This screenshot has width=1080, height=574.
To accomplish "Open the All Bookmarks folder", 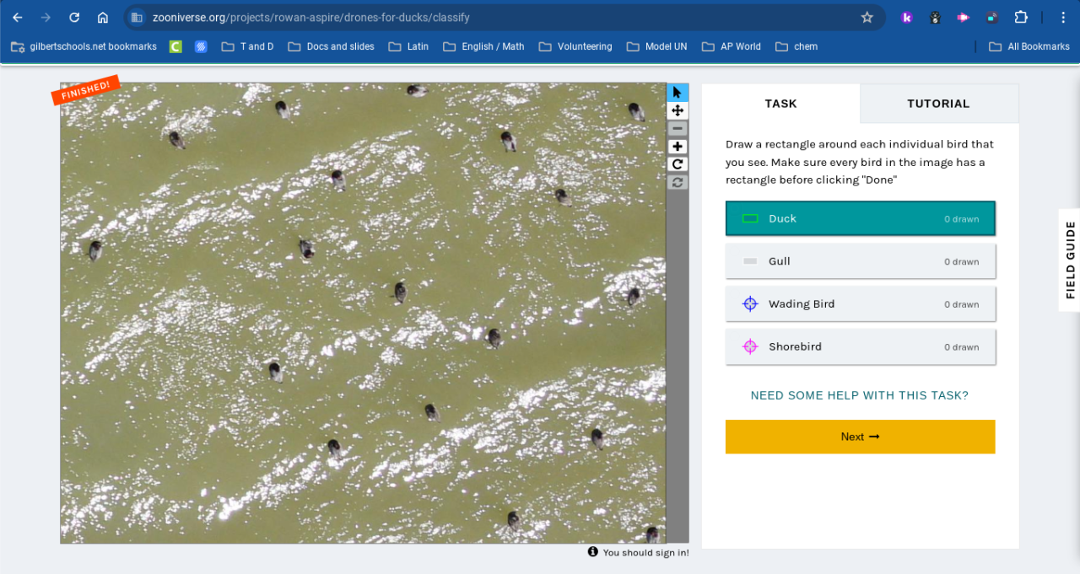I will click(1029, 46).
